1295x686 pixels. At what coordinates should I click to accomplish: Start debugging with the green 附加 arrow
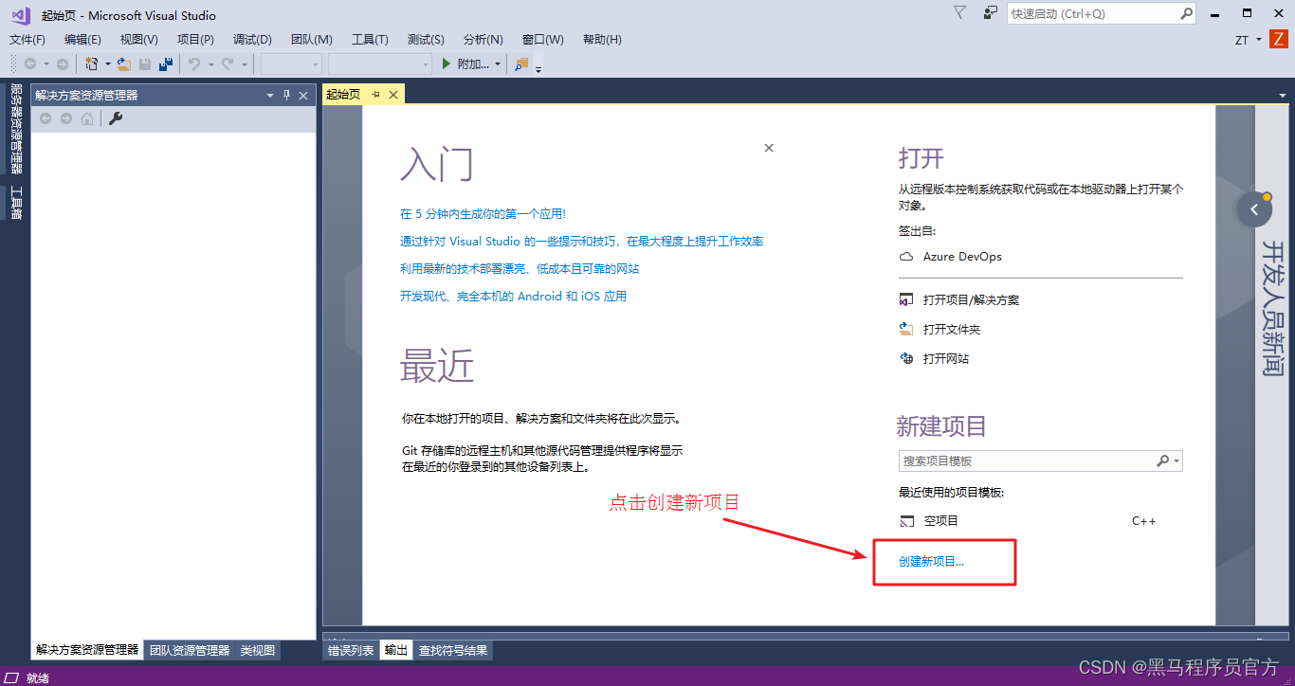(447, 63)
